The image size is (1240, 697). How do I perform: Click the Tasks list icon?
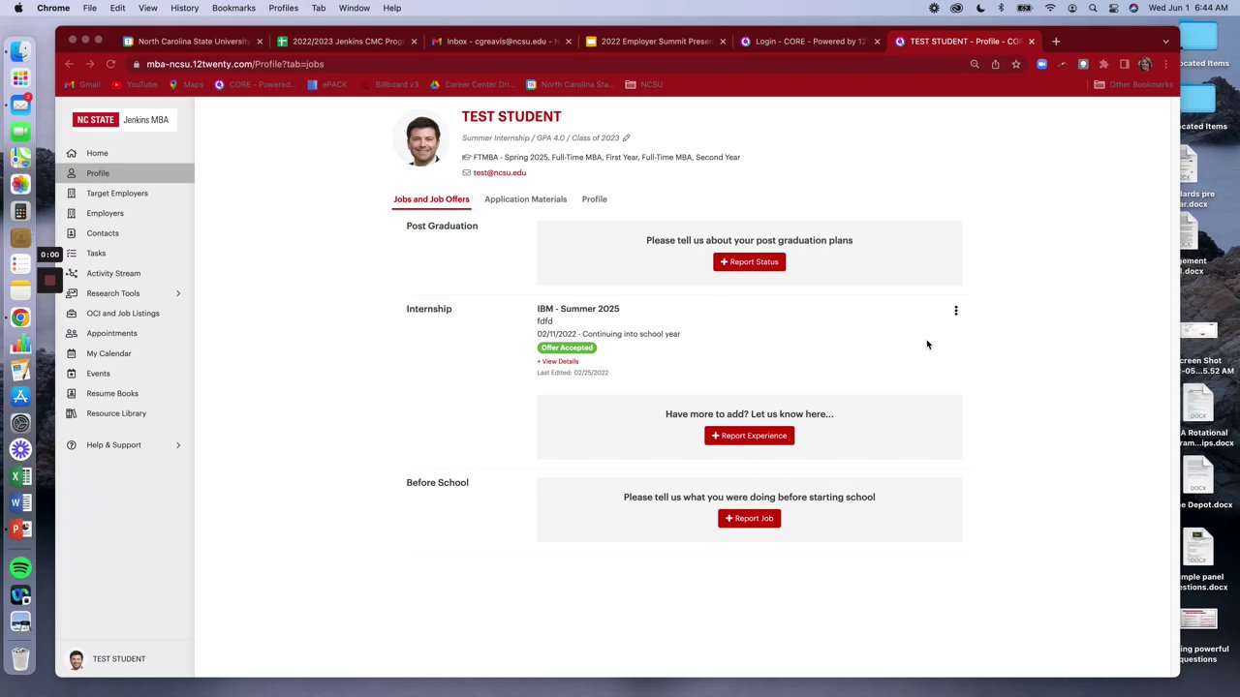pos(72,254)
